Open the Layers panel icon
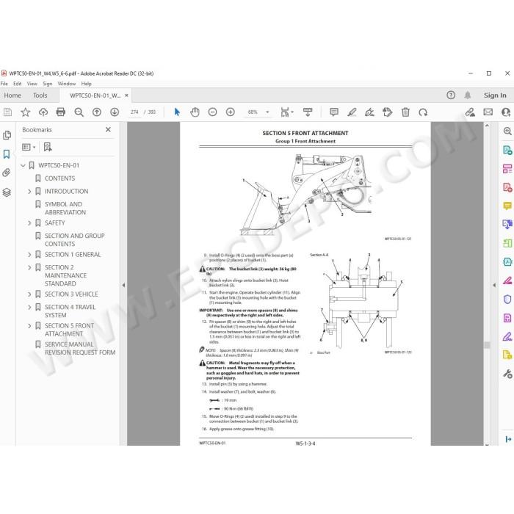The image size is (514, 514). [7, 192]
